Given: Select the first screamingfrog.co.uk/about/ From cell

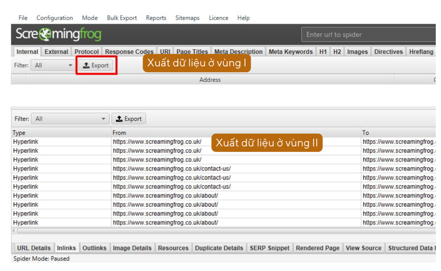Looking at the screenshot, I should point(236,196).
